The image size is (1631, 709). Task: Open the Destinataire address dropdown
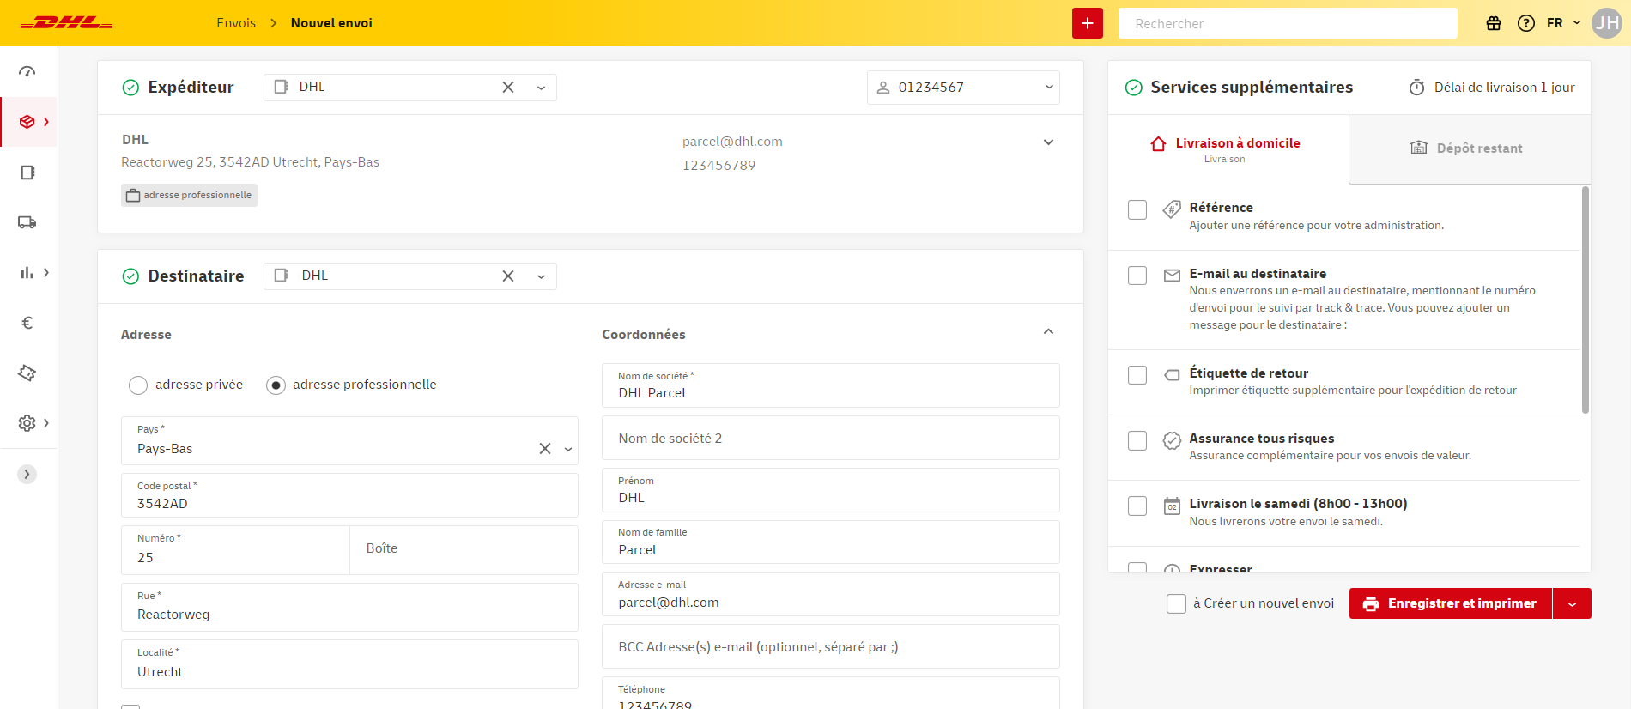click(x=541, y=276)
